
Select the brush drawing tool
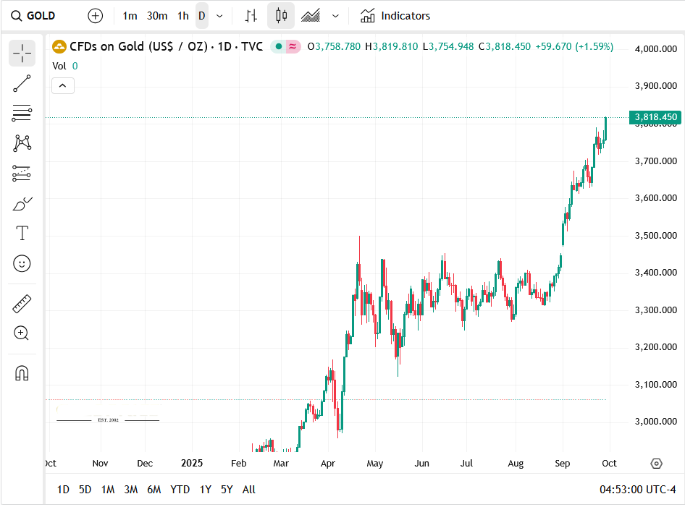pos(22,204)
